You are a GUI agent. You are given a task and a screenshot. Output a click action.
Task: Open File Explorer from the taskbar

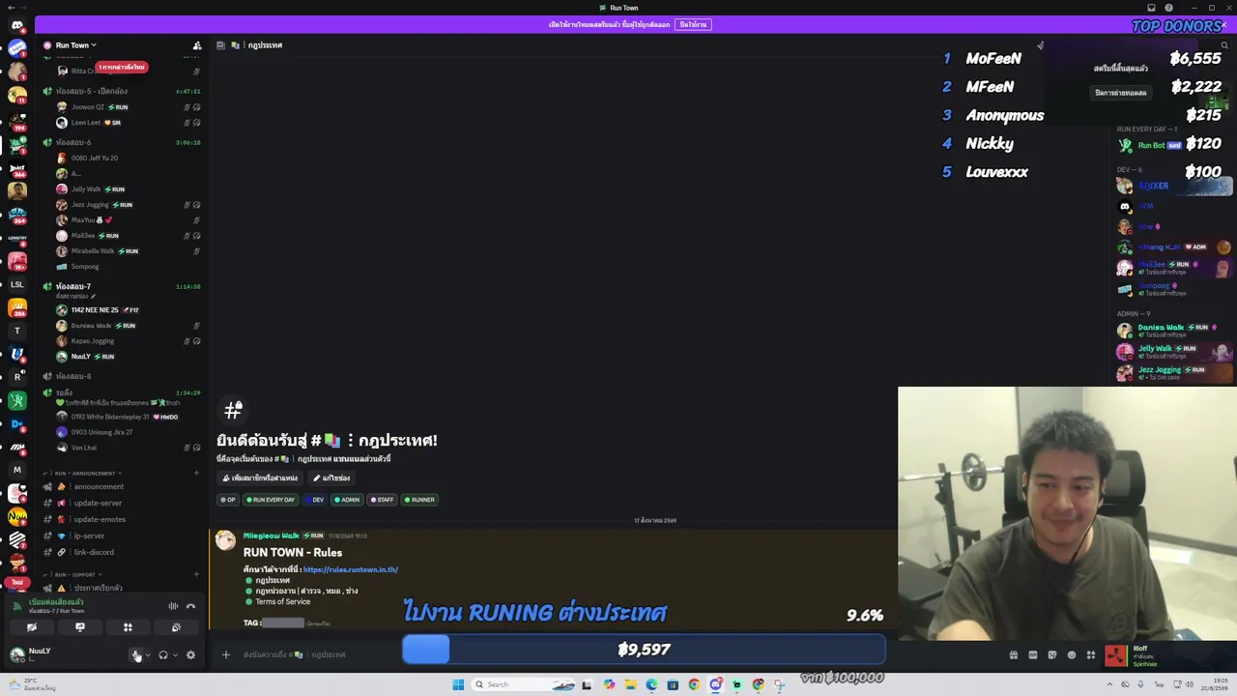tap(630, 684)
